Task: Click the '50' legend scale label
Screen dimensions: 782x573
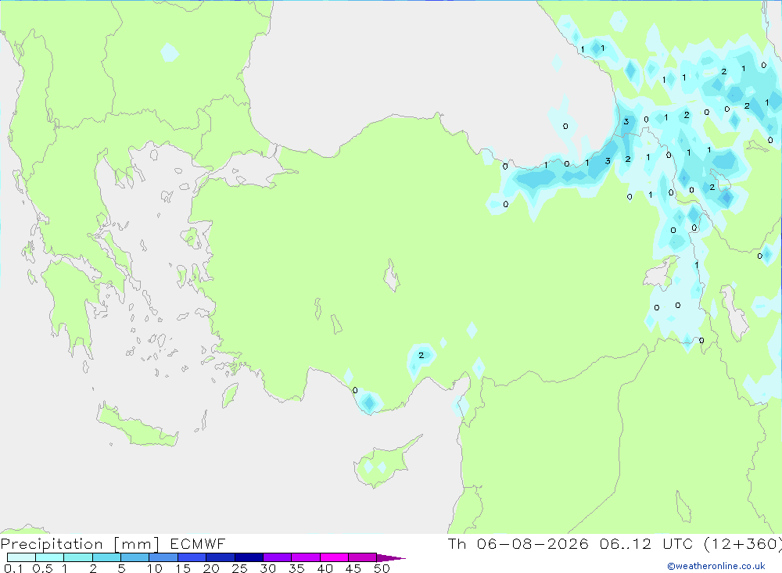Action: [382, 568]
